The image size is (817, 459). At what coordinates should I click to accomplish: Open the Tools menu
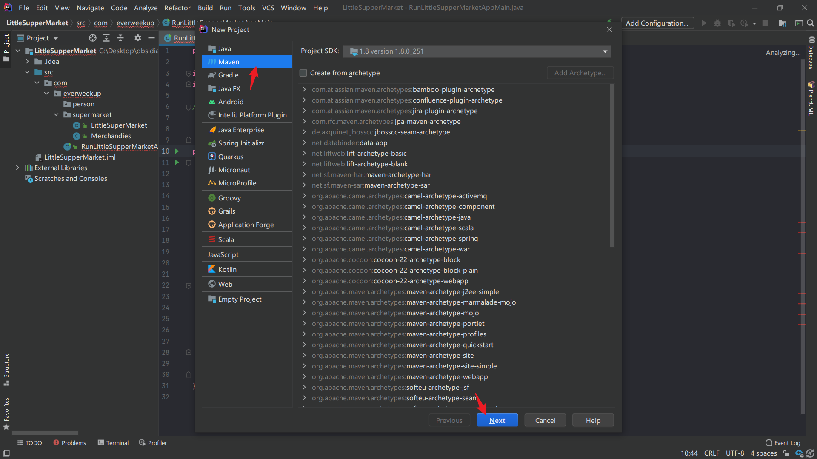[247, 8]
